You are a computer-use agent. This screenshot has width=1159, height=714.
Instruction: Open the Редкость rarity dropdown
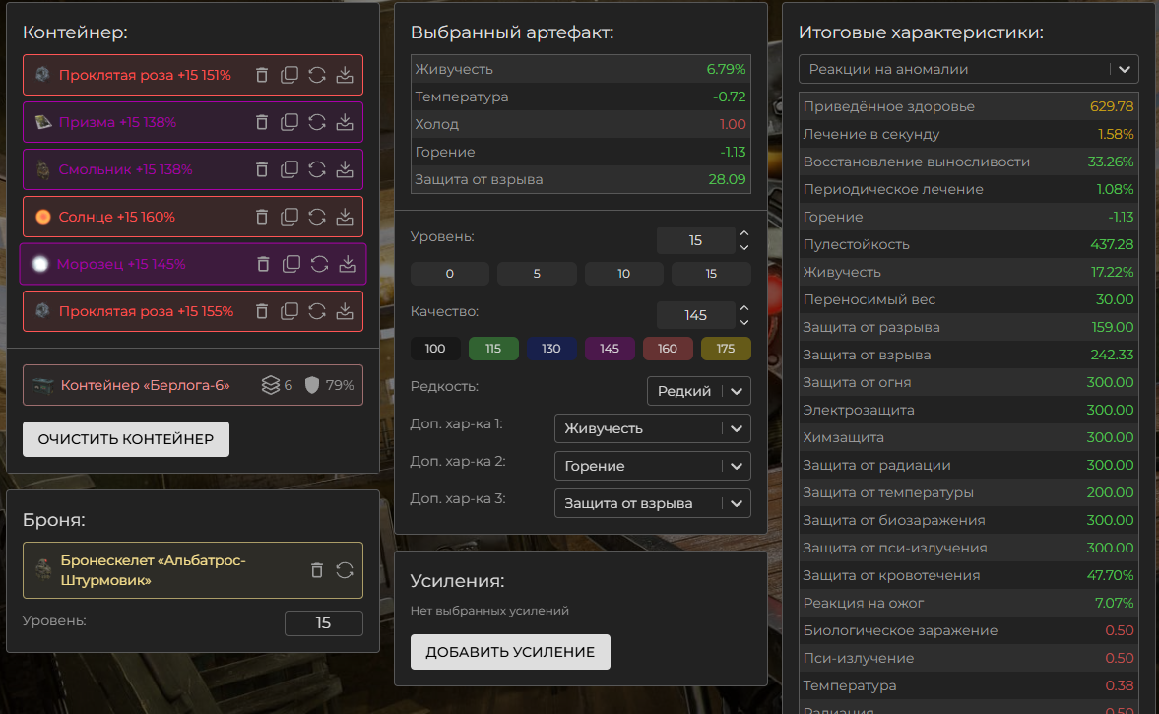pos(699,391)
